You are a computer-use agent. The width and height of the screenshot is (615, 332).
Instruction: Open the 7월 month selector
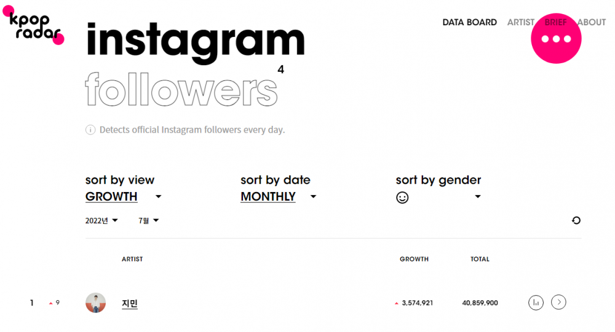click(x=148, y=221)
